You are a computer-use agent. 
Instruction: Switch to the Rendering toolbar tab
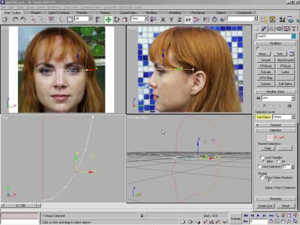tap(198, 13)
